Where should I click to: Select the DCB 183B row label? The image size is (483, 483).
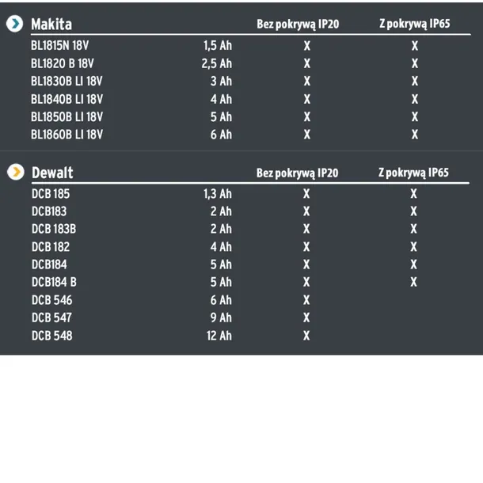coord(54,230)
